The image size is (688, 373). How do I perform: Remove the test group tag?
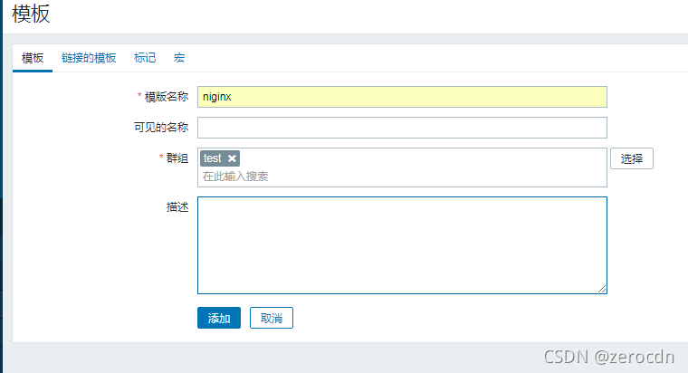point(232,158)
